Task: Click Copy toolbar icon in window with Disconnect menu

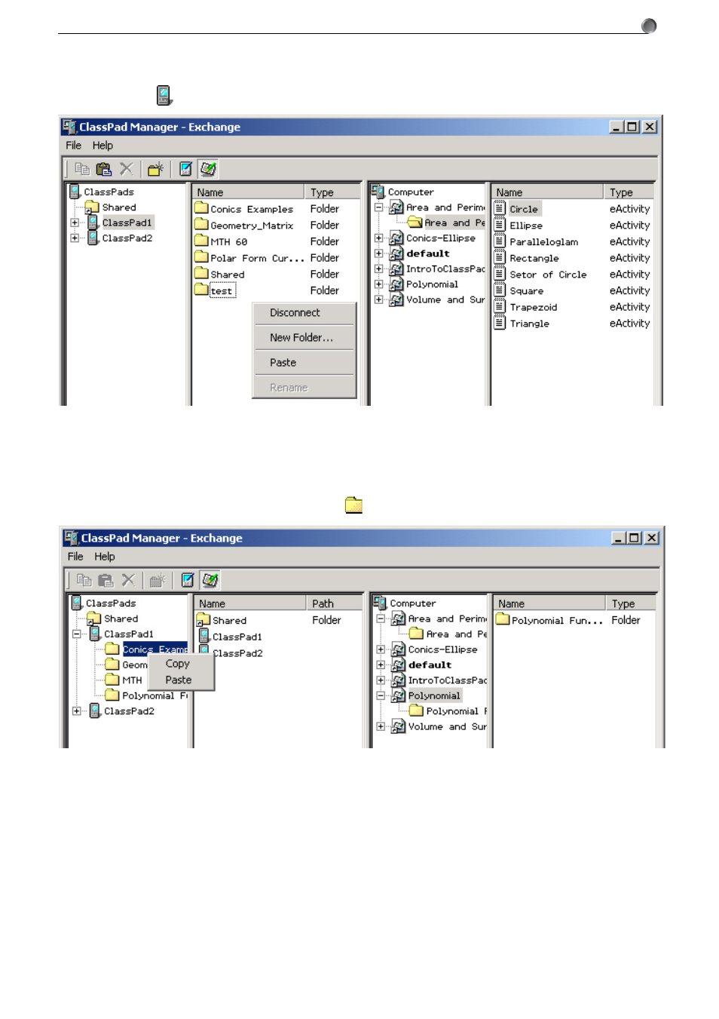Action: coord(82,169)
